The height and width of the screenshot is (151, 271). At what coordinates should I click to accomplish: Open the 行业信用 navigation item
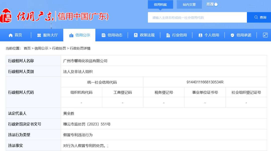176,35
